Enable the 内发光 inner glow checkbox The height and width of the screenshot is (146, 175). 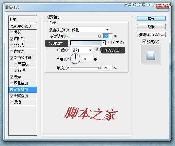tap(11, 52)
